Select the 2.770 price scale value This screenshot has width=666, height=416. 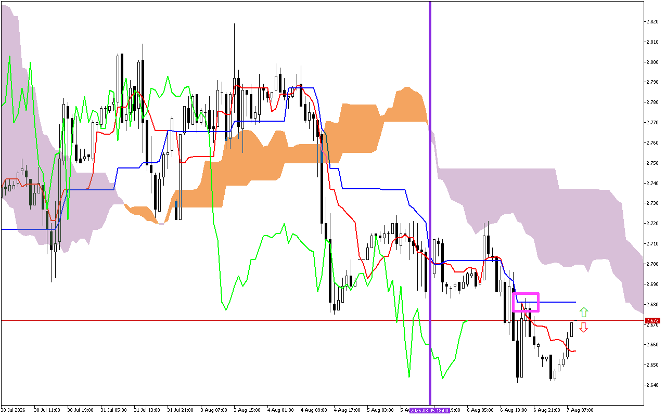coord(652,123)
